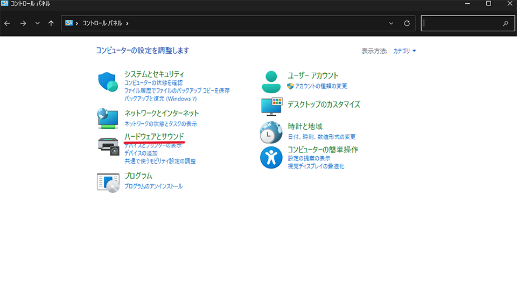Screen dimensions: 517x288
Task: Click デバイスとプリンターの表示 link
Action: pos(153,145)
